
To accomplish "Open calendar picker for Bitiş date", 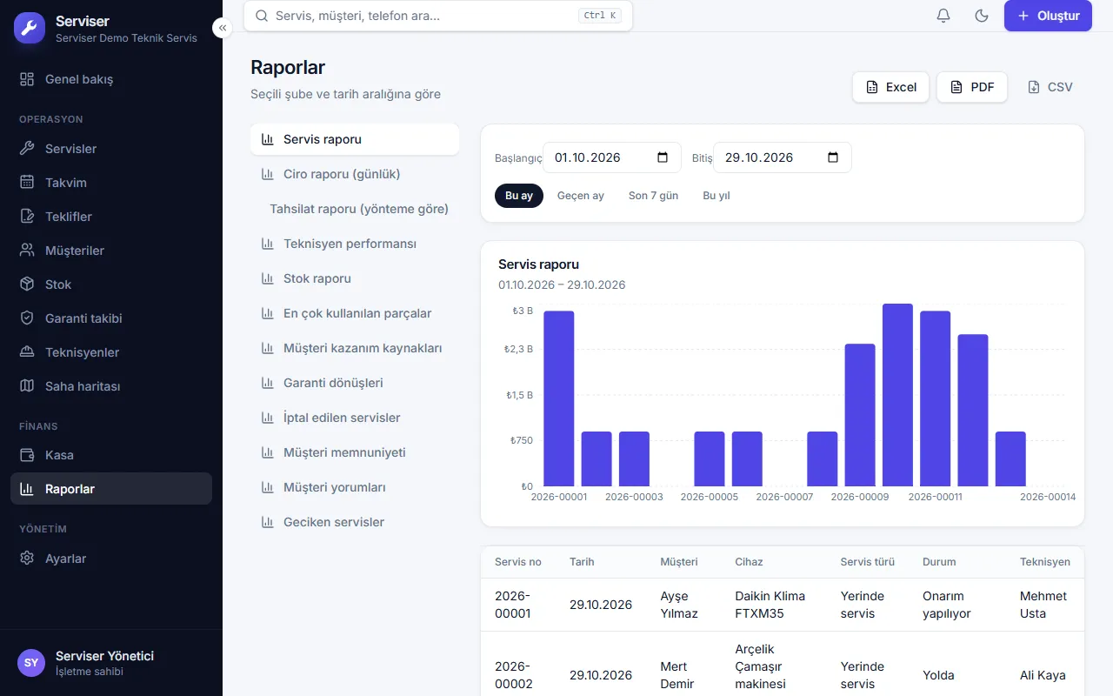I will click(833, 157).
